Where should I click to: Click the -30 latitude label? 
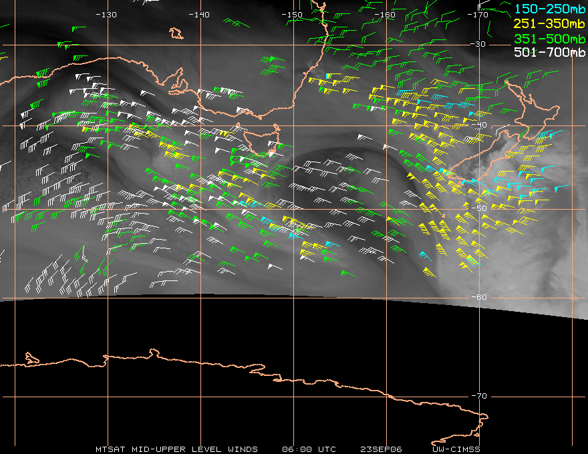478,44
